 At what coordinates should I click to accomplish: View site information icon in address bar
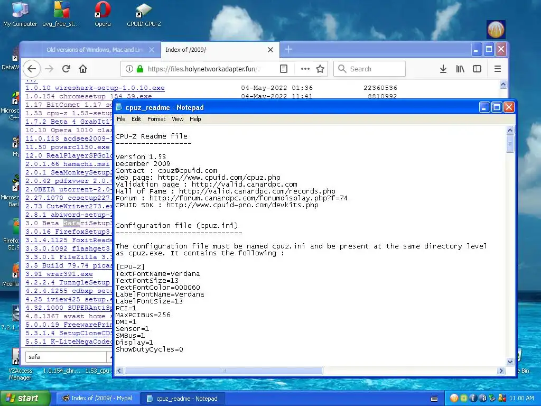point(129,69)
